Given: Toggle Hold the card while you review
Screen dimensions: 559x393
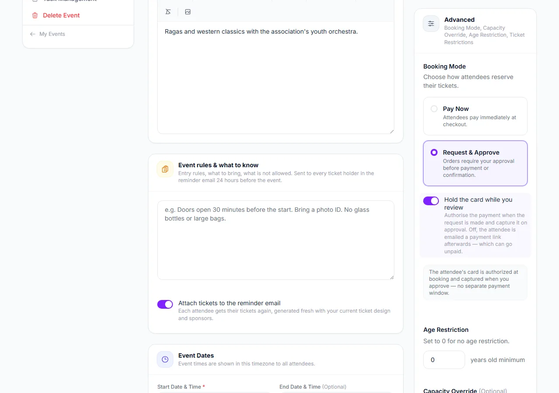Looking at the screenshot, I should (x=431, y=201).
